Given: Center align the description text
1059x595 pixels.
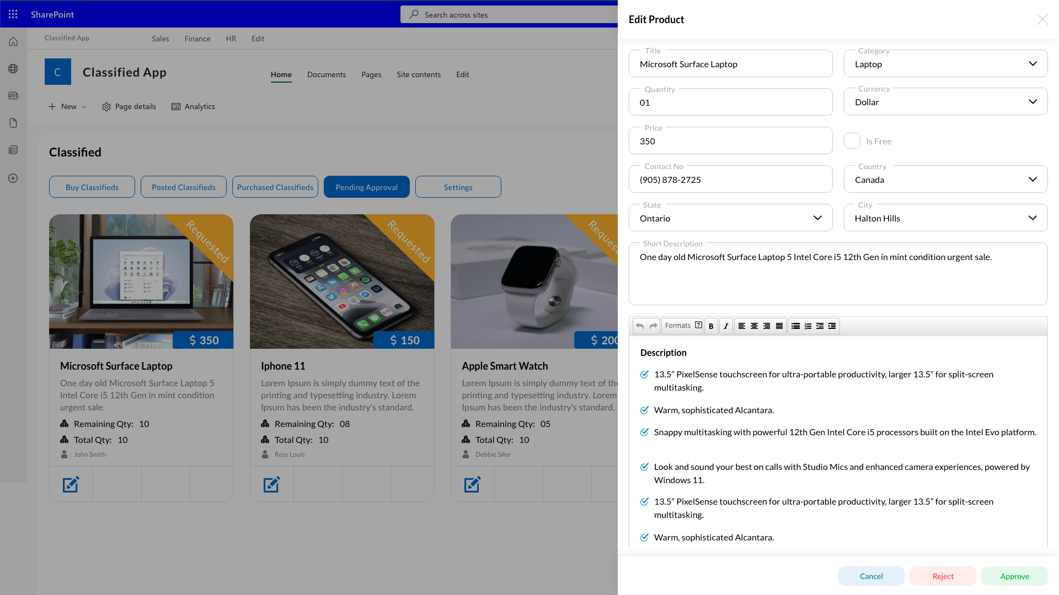Looking at the screenshot, I should pyautogui.click(x=754, y=326).
